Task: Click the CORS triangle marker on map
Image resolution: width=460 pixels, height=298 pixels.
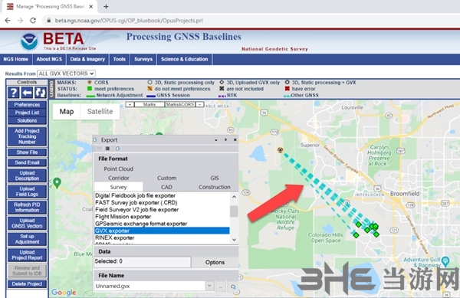Action: click(x=280, y=150)
